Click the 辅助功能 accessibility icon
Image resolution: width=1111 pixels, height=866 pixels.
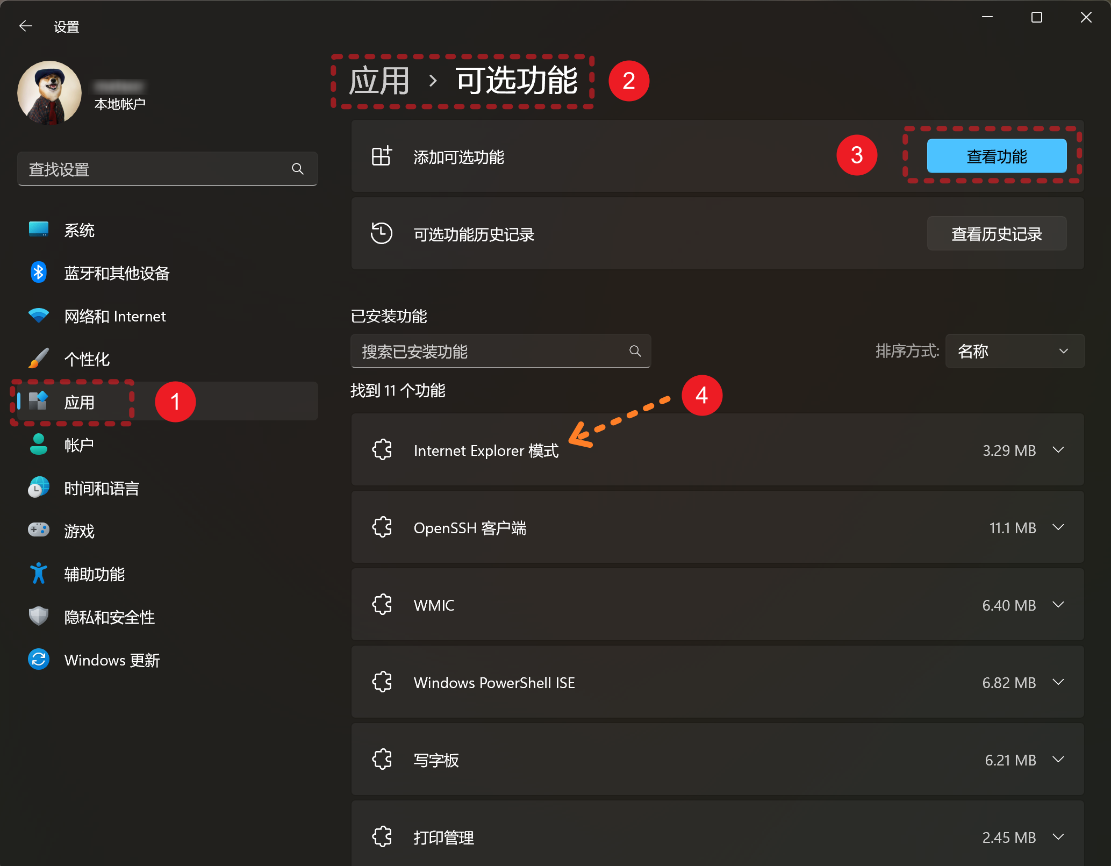pyautogui.click(x=38, y=574)
